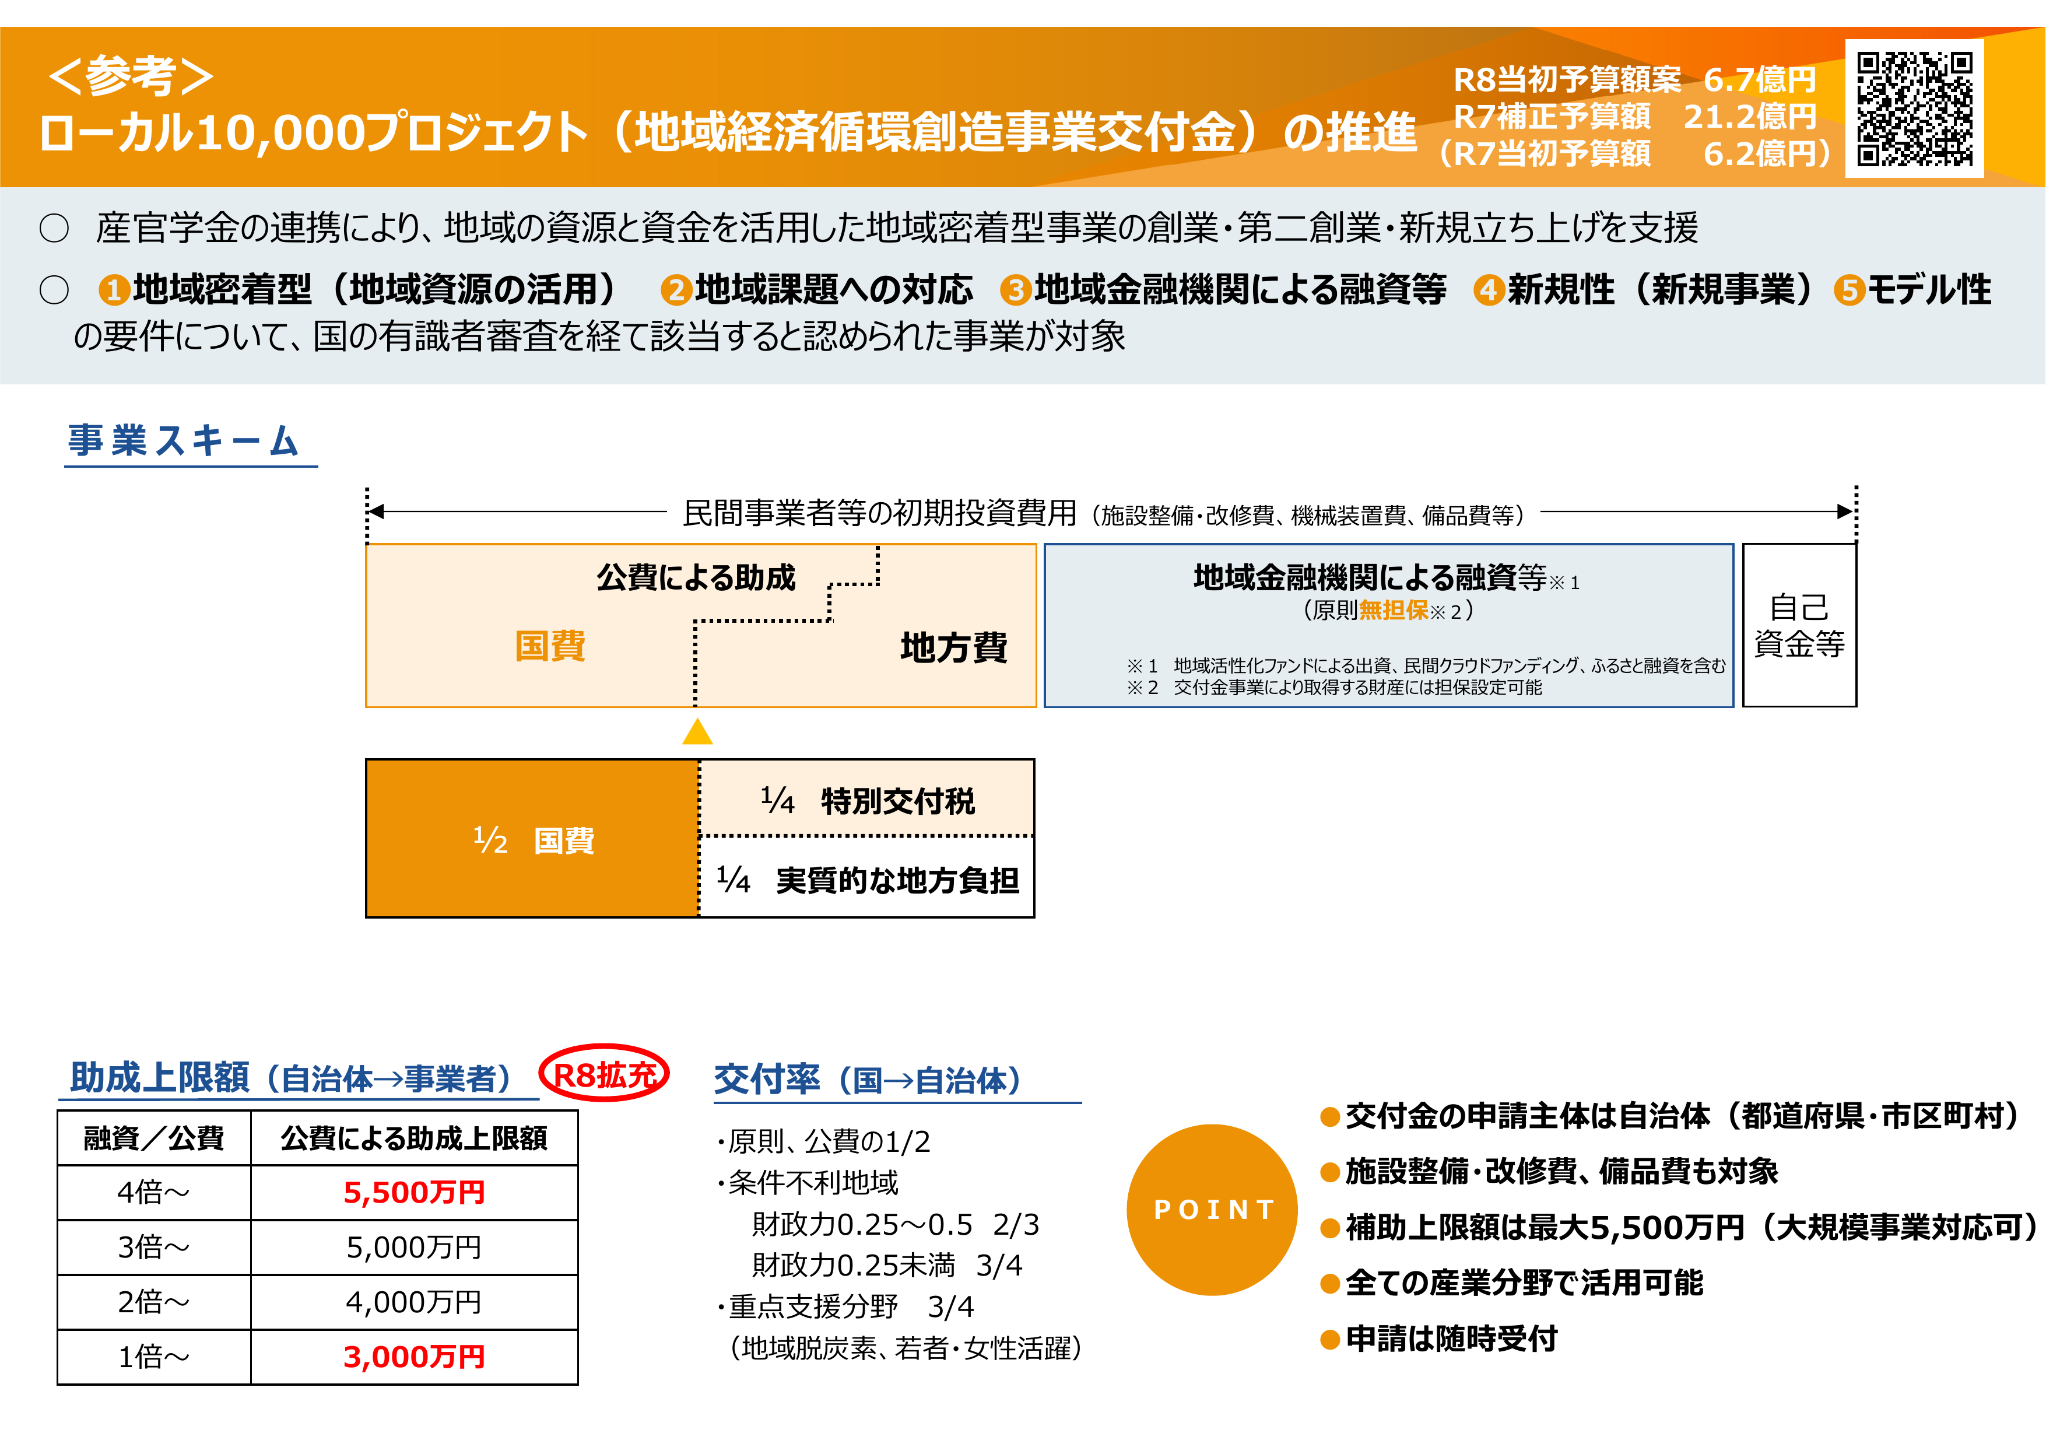
Task: Click numbered circle 4 before 新規性
Action: click(1488, 290)
